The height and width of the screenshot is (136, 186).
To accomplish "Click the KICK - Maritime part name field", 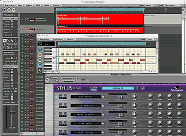I will pos(86,97).
